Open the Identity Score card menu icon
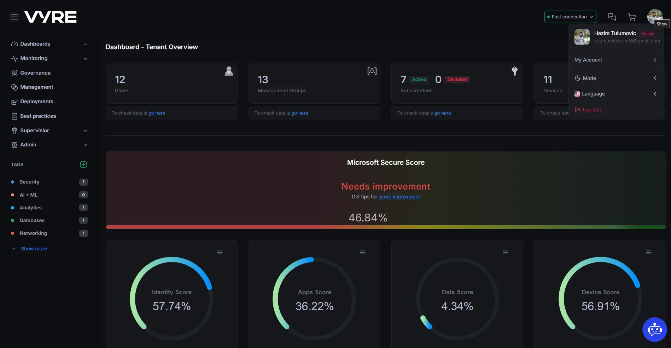Screen dimensions: 671x348 coord(220,253)
